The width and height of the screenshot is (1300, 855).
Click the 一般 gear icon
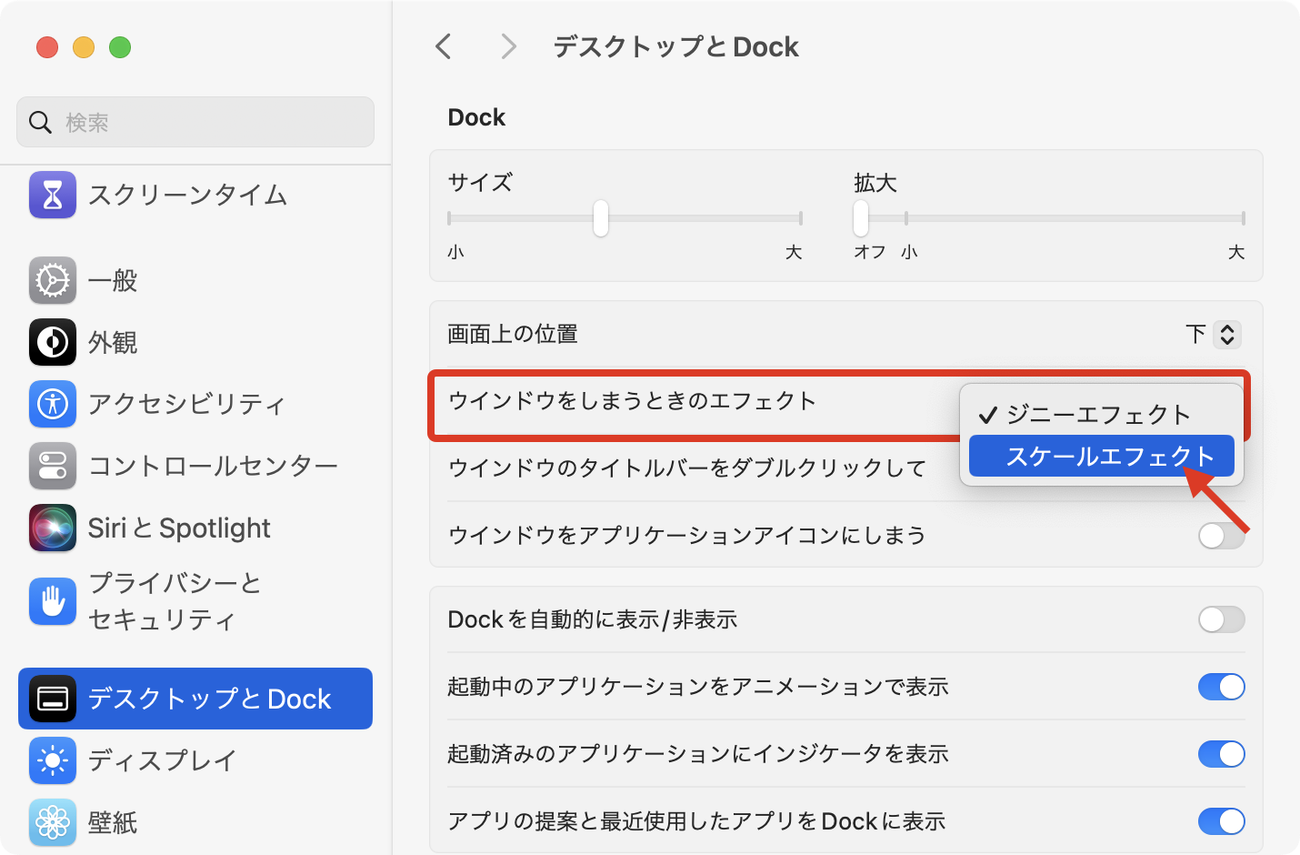coord(53,280)
